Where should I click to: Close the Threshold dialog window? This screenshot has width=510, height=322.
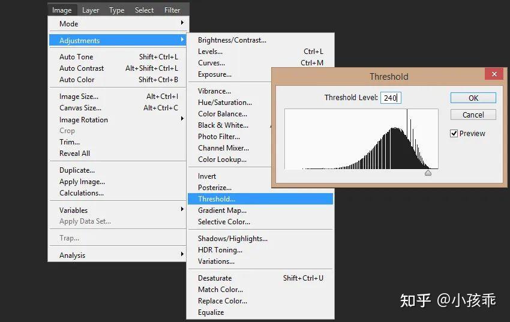494,74
